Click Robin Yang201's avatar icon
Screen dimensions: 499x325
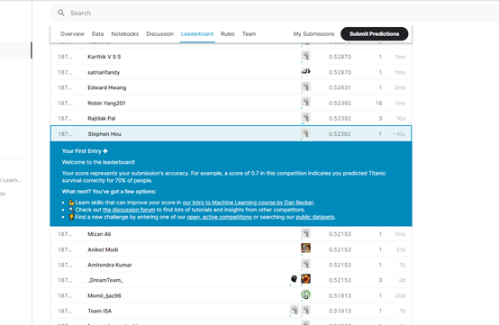pos(305,102)
